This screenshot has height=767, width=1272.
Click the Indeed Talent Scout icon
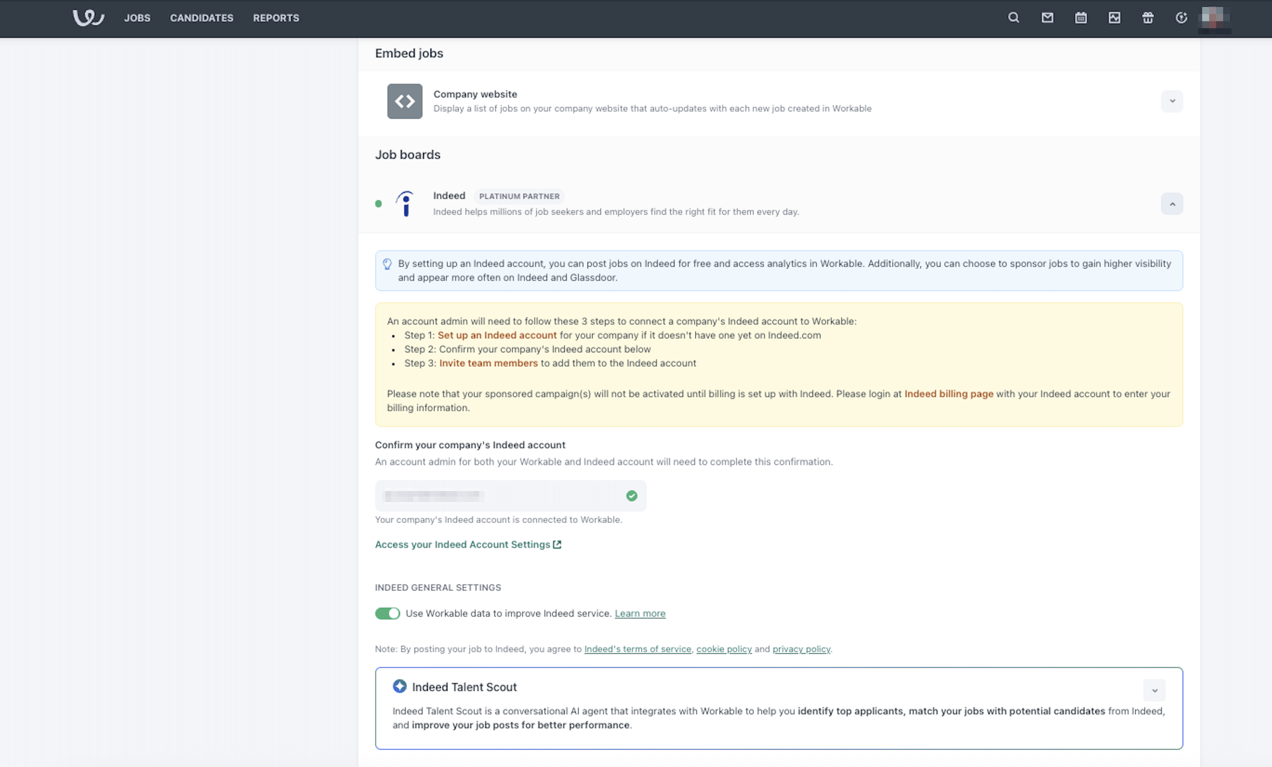coord(400,686)
